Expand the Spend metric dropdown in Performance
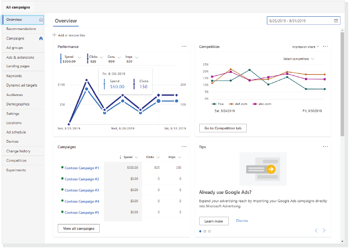349x248 pixels. pyautogui.click(x=79, y=57)
